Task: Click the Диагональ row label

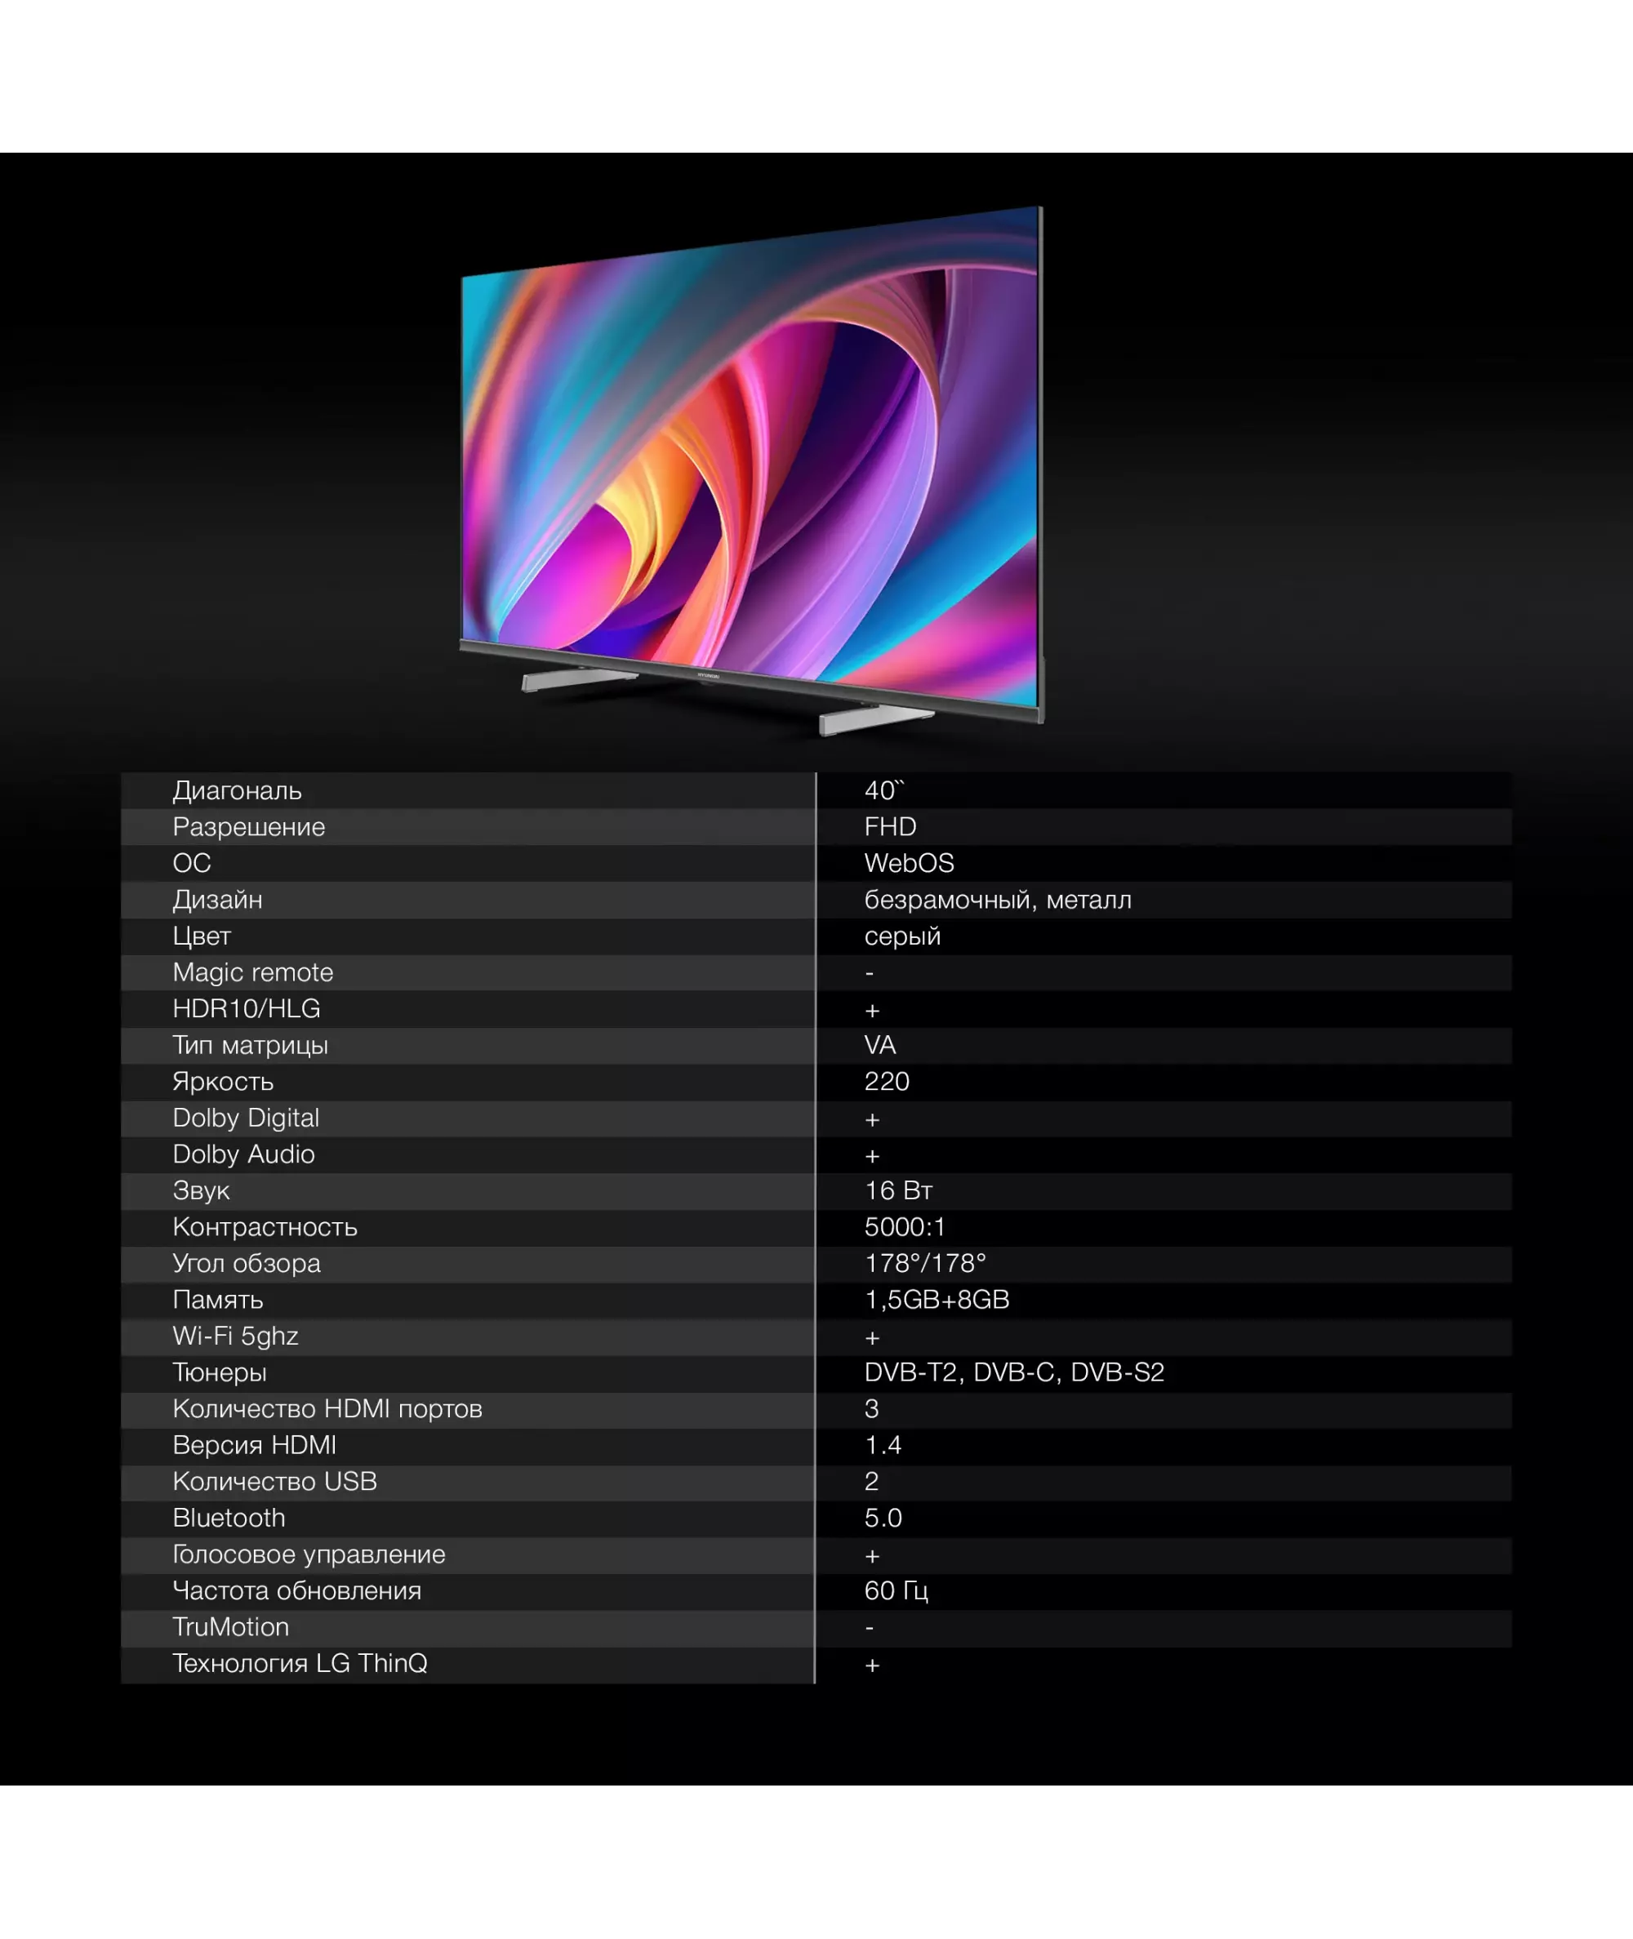Action: [x=237, y=790]
